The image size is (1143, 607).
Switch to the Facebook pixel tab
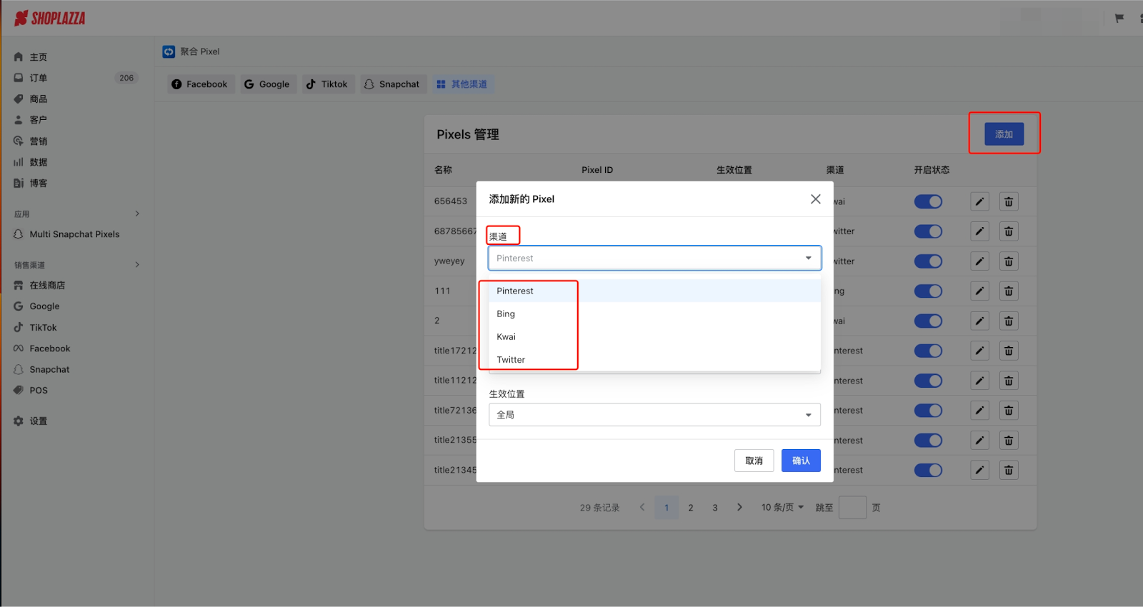click(199, 84)
